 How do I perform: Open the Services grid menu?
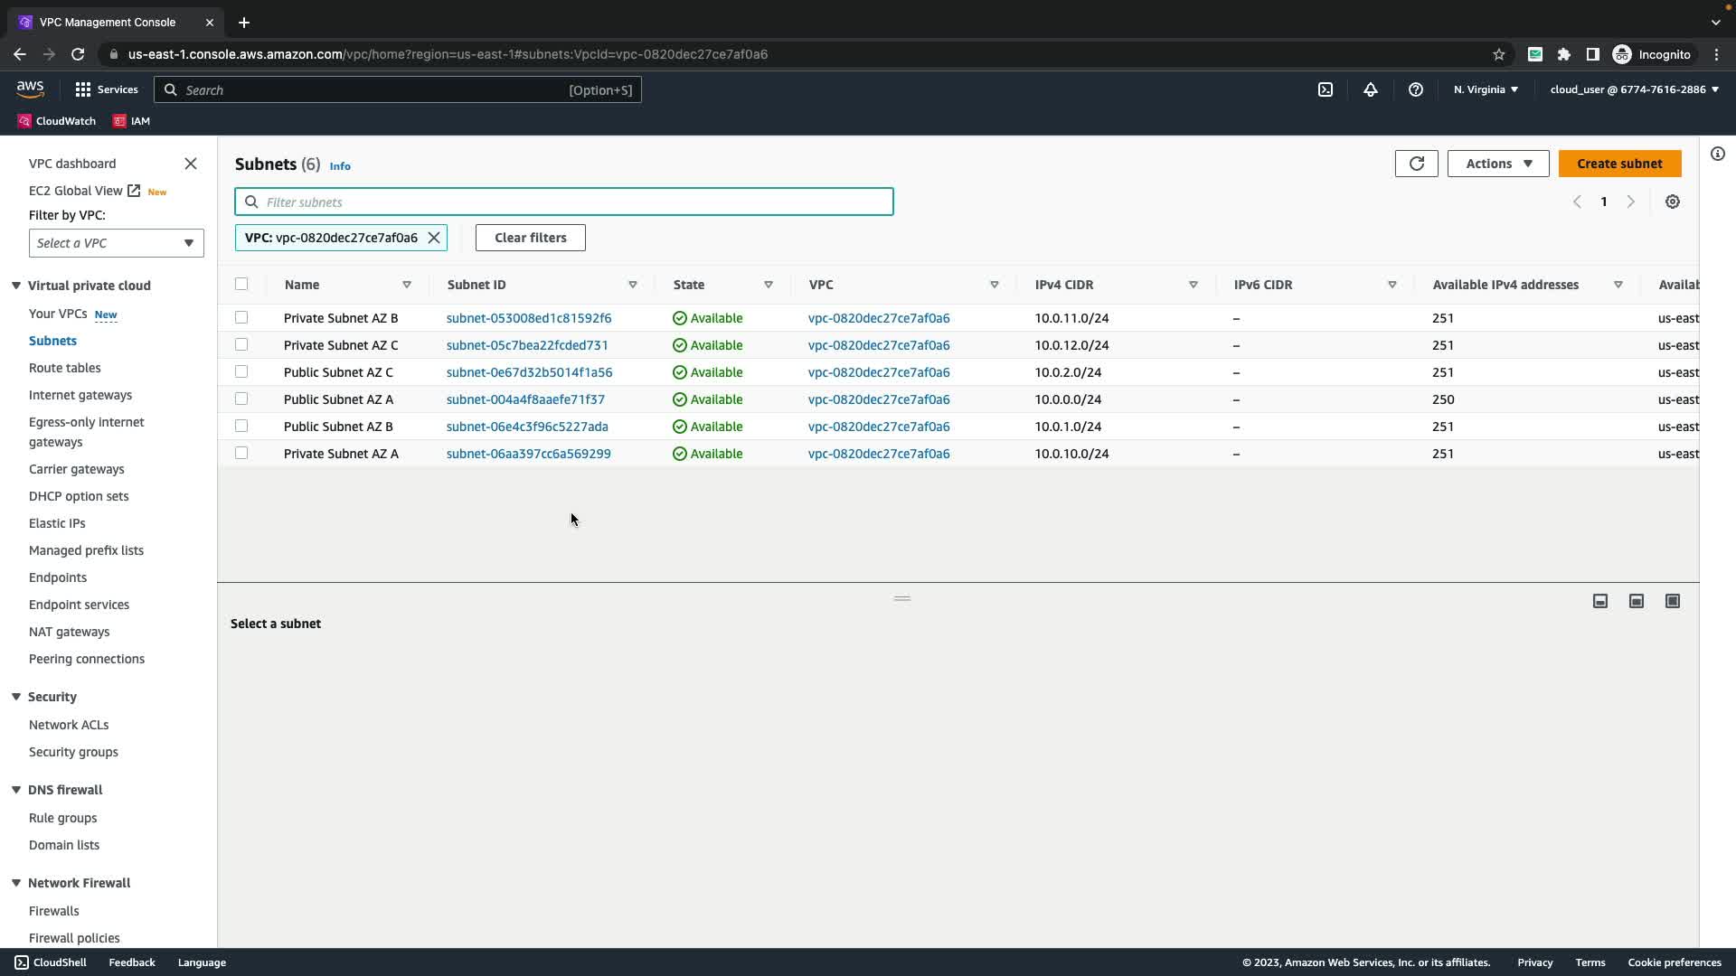(106, 89)
